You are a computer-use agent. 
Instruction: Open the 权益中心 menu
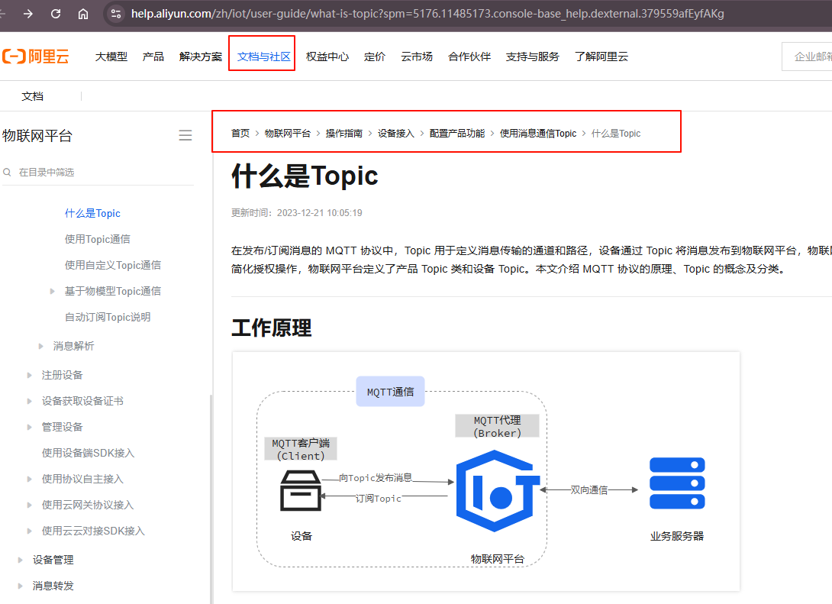click(327, 57)
